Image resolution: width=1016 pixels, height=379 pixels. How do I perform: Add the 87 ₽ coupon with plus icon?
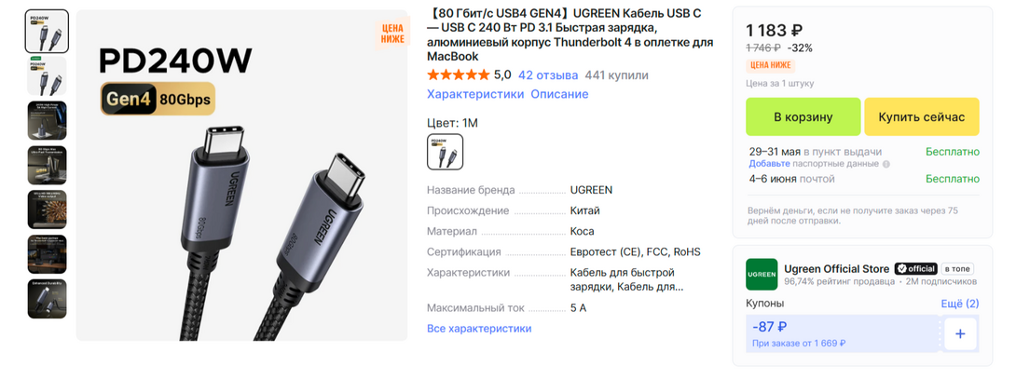click(x=960, y=333)
